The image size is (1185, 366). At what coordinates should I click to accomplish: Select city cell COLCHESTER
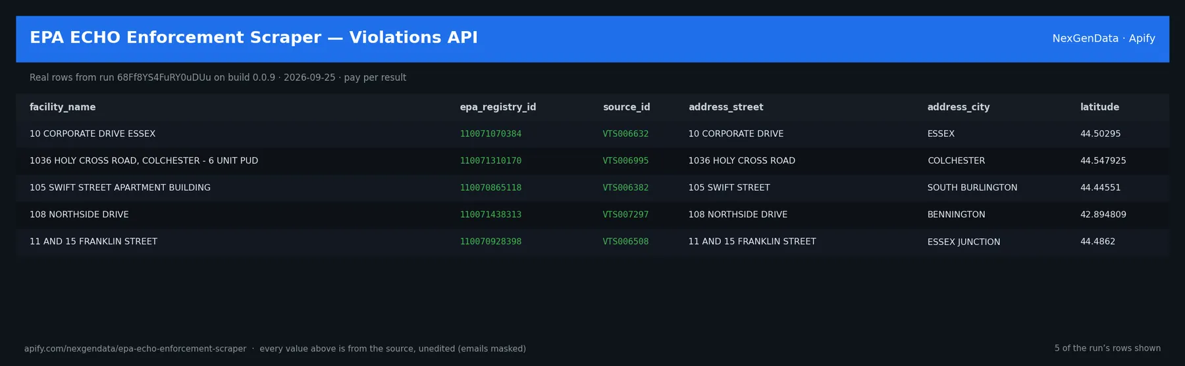(957, 161)
